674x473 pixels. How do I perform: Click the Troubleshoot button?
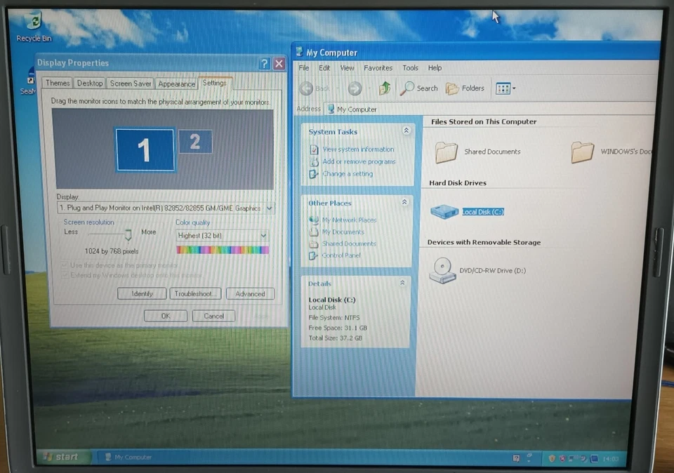(x=194, y=293)
